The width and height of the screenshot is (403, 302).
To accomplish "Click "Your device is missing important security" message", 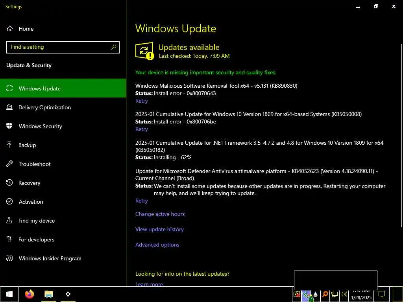I will pyautogui.click(x=206, y=72).
